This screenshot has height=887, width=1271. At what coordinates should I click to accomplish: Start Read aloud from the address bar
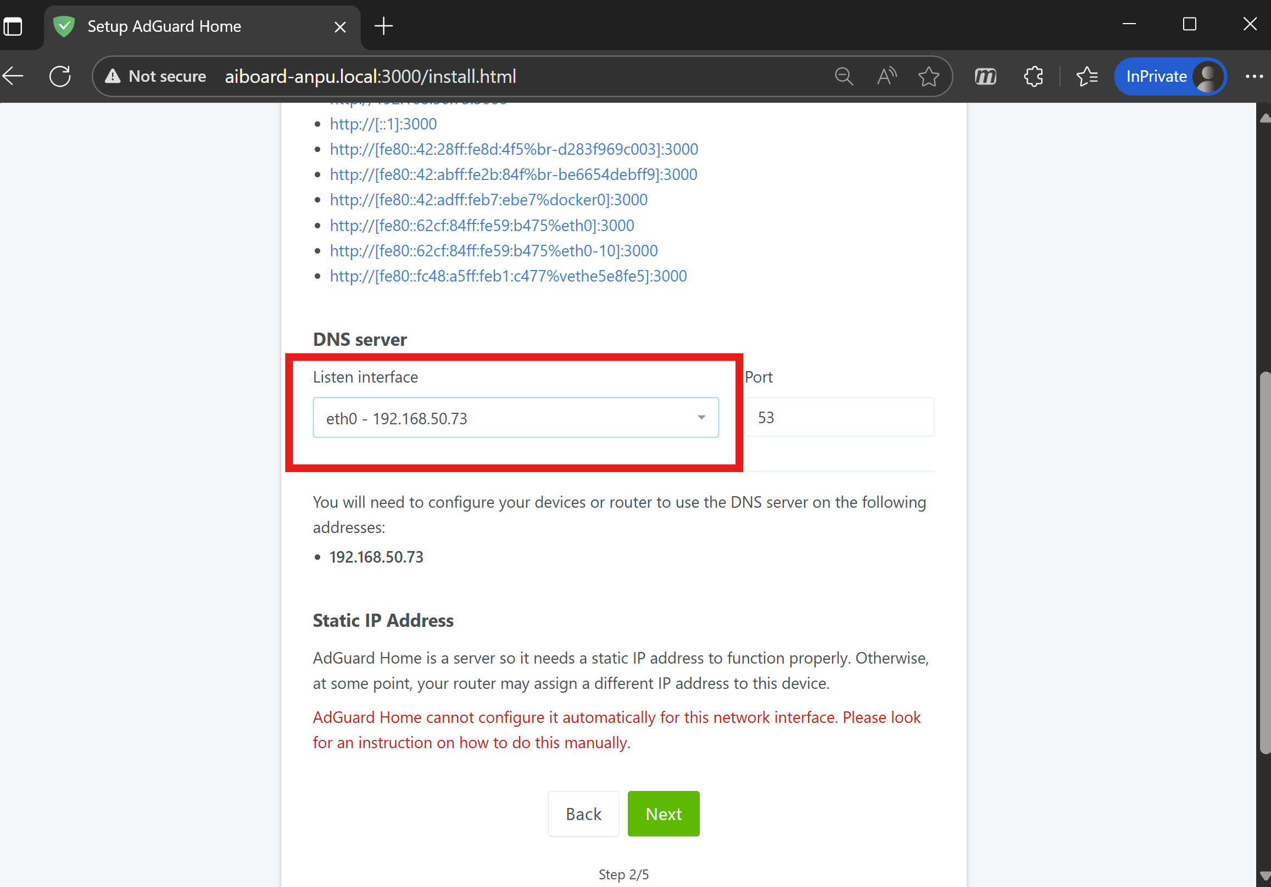[x=887, y=76]
